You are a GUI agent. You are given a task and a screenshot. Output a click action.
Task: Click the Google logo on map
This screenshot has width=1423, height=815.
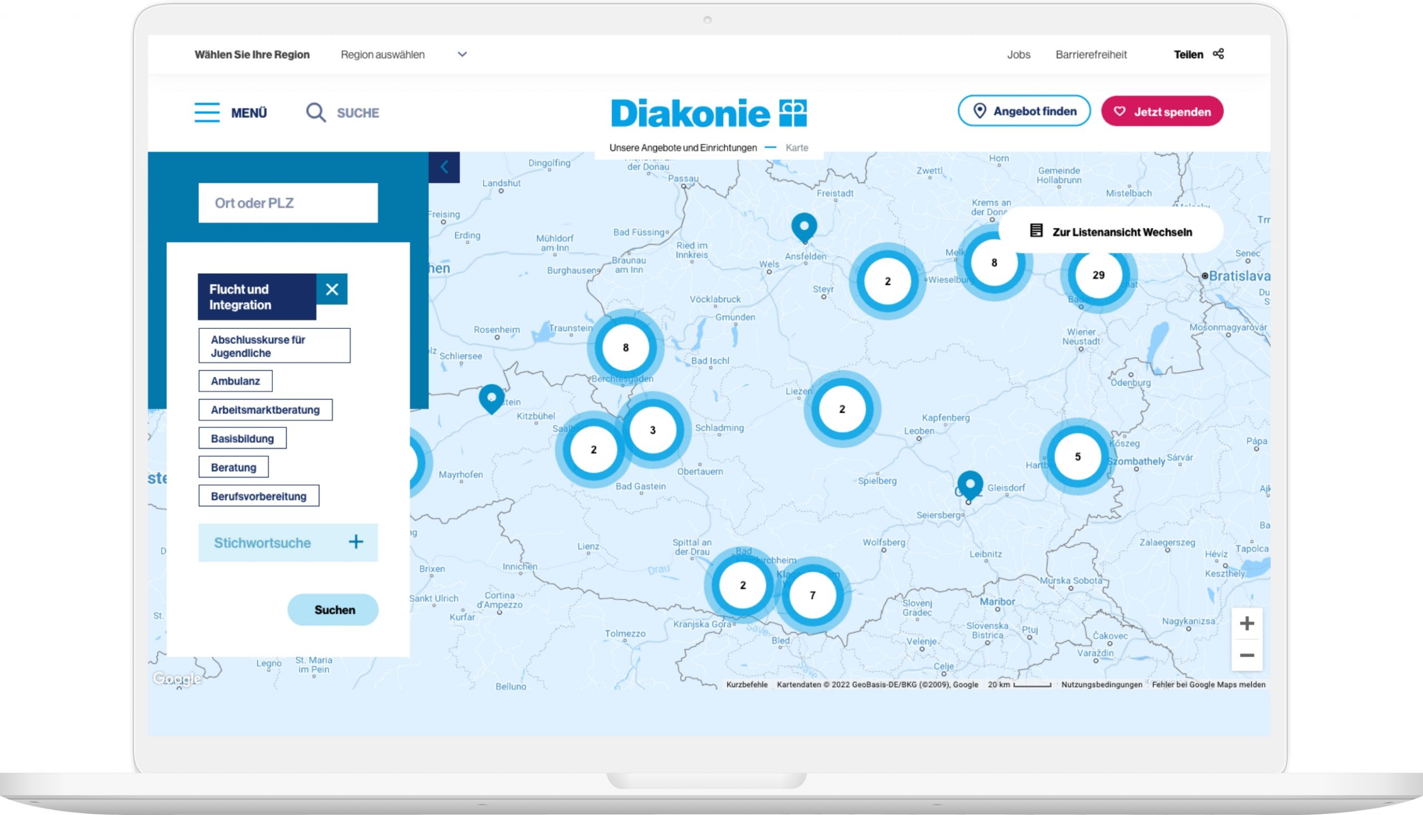[177, 678]
